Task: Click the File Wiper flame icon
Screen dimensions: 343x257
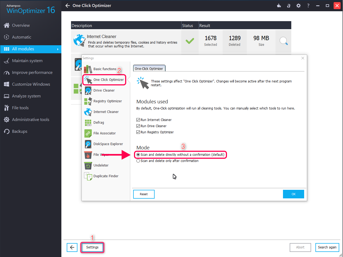Action: pos(88,155)
